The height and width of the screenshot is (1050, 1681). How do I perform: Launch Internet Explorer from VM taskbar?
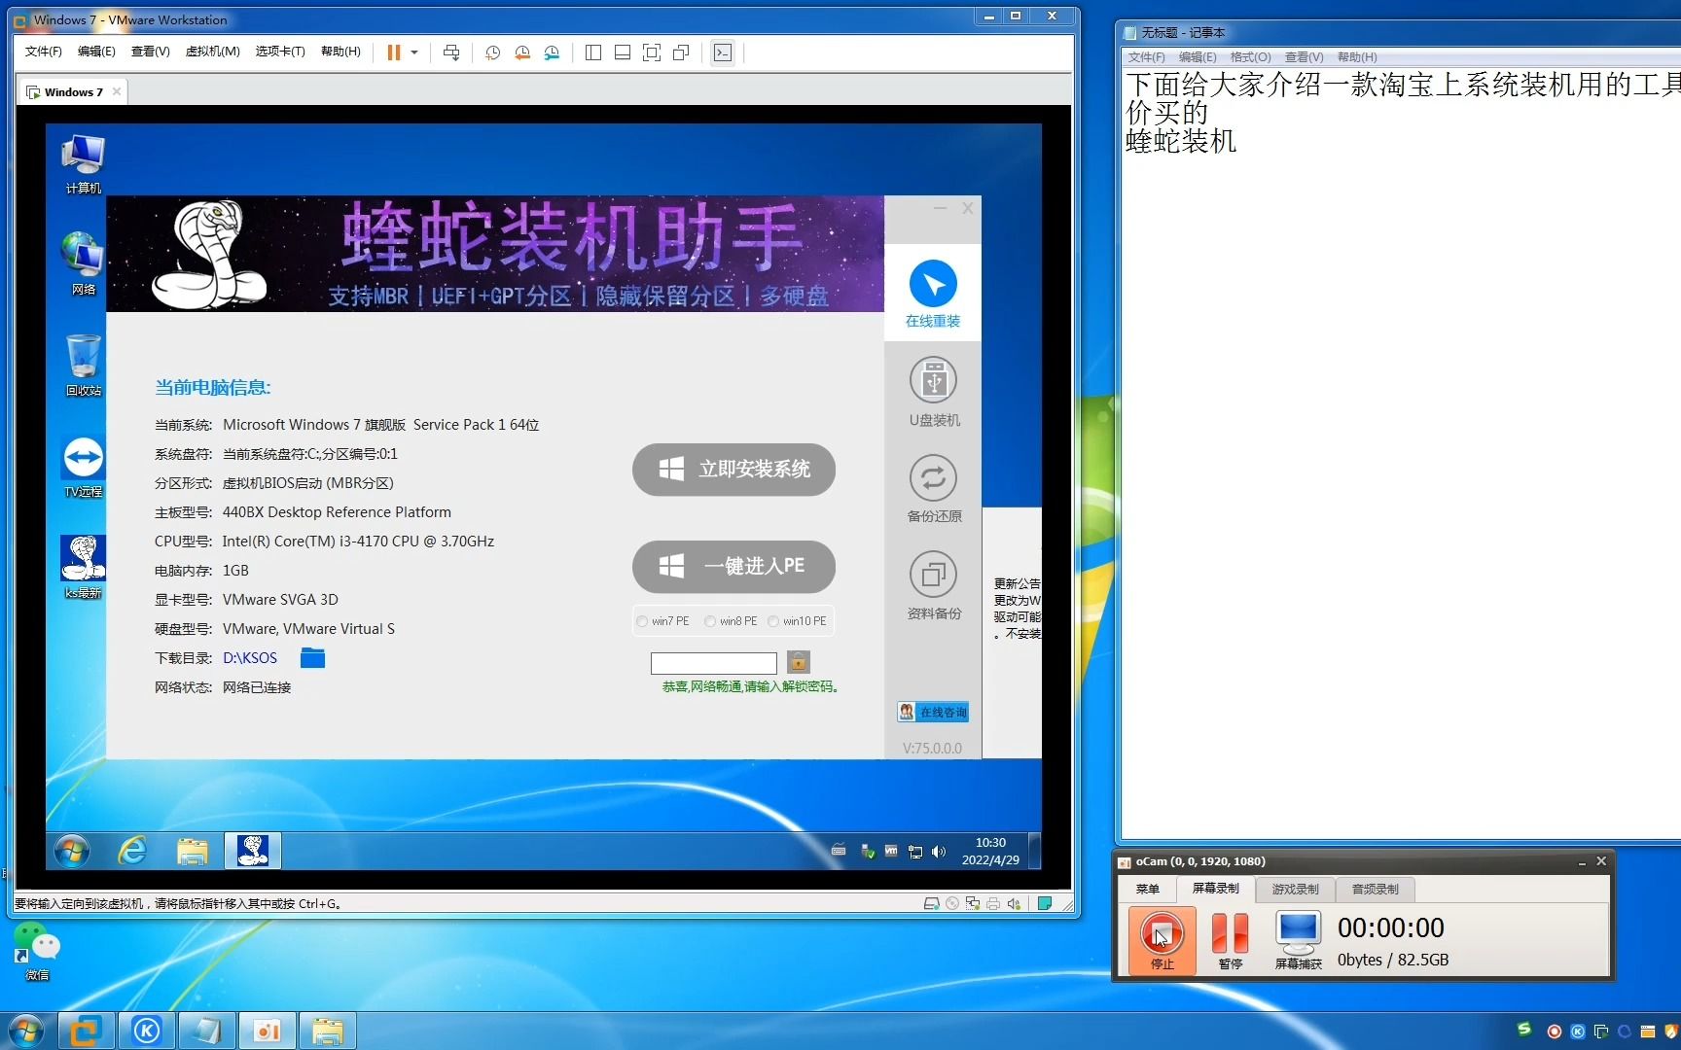132,851
